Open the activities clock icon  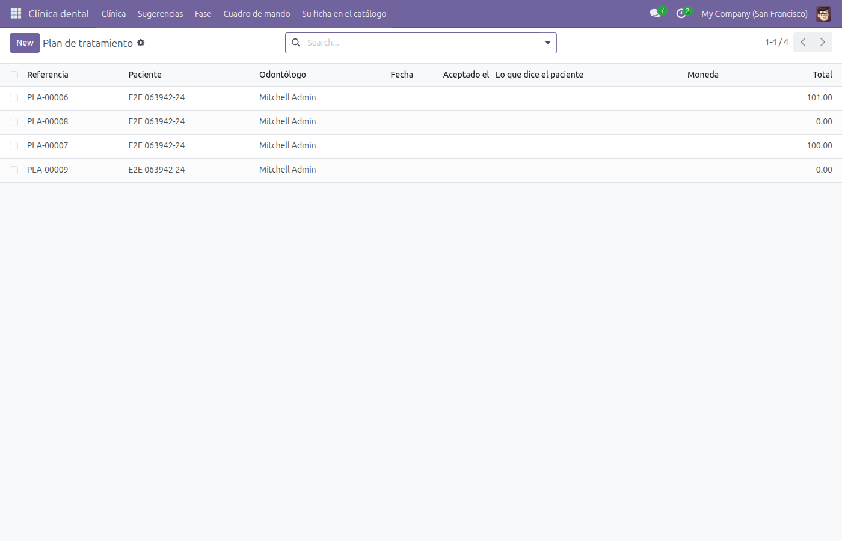click(x=681, y=13)
